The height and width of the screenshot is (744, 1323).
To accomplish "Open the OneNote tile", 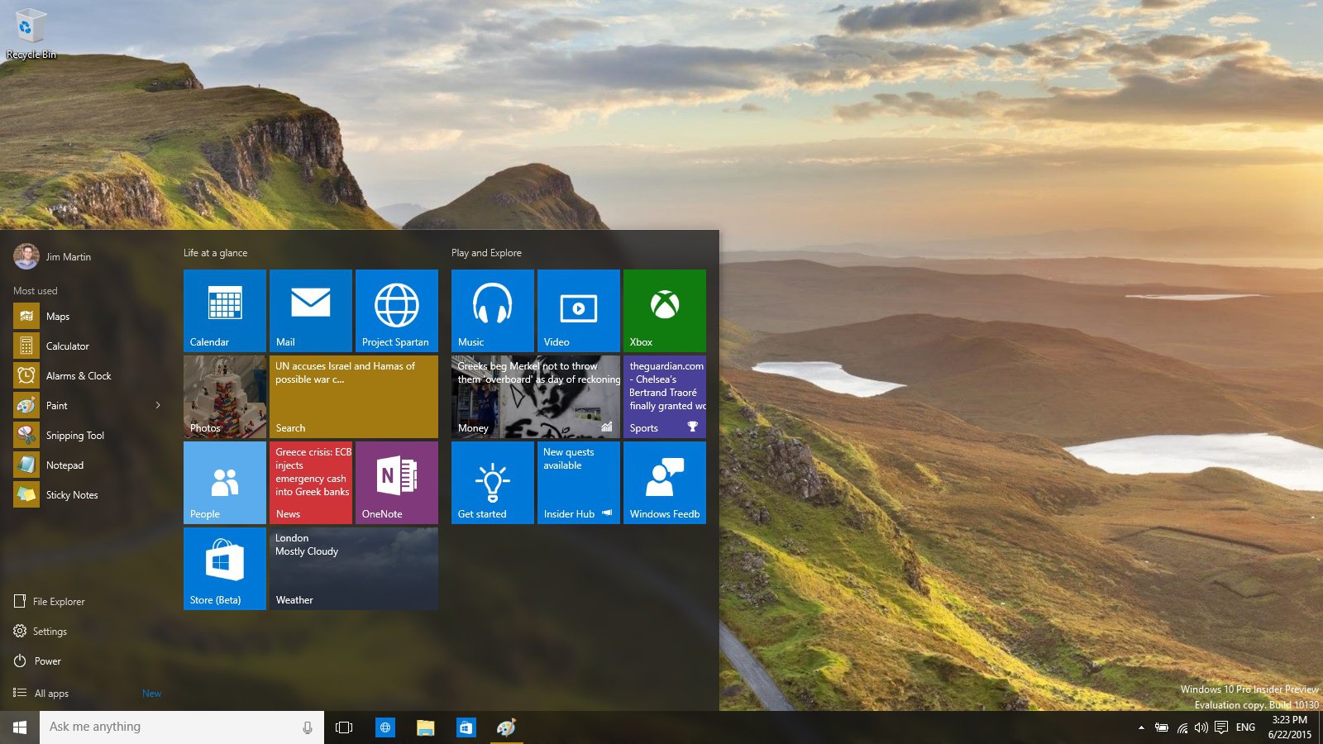I will coord(397,483).
